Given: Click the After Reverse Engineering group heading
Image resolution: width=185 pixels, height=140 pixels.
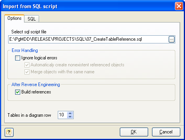Looking at the screenshot, I should pyautogui.click(x=36, y=85).
